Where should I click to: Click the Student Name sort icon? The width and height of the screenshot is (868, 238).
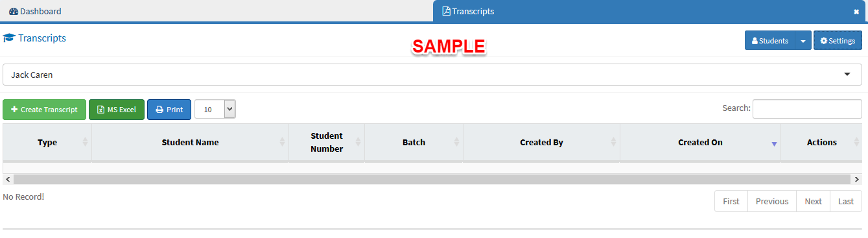pyautogui.click(x=282, y=142)
